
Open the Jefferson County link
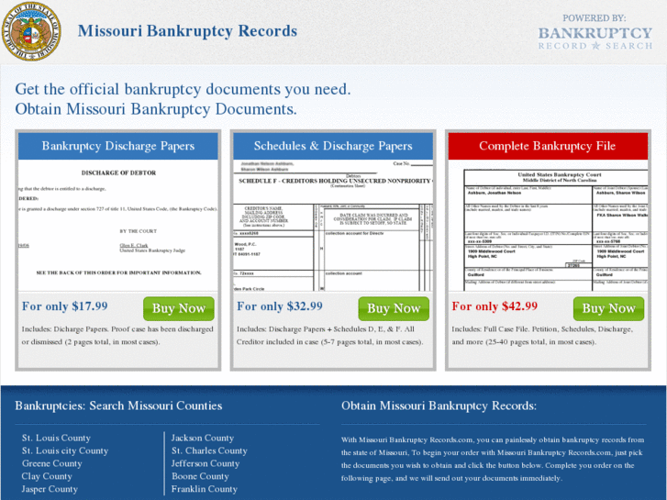(206, 463)
